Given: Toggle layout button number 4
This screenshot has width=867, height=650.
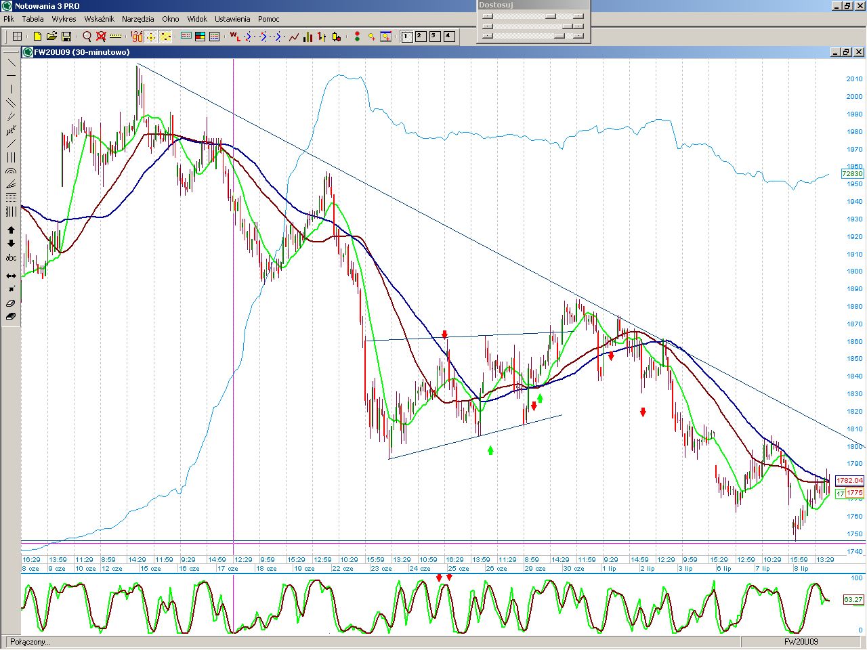Looking at the screenshot, I should pyautogui.click(x=448, y=37).
